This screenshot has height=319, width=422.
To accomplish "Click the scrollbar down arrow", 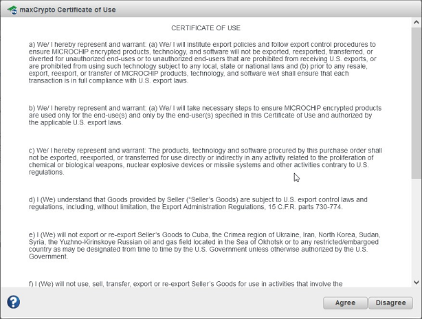I will pos(417,282).
